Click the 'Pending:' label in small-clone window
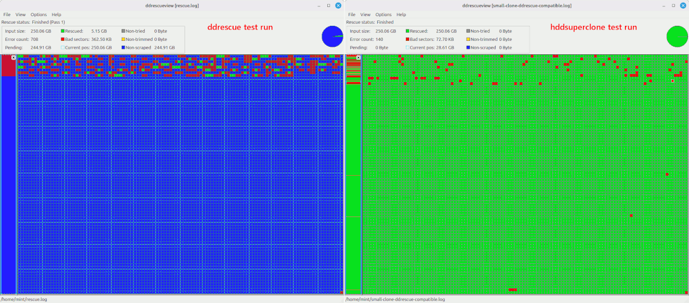Screen dimensions: 689x303 pos(358,47)
